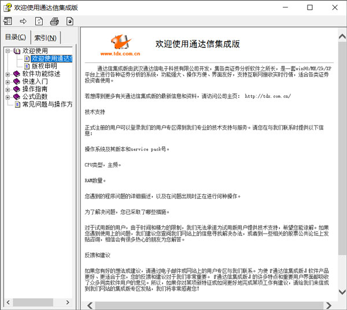This screenshot has height=310, width=347.
Task: Select the 快速入门 book entry
Action: coord(35,82)
